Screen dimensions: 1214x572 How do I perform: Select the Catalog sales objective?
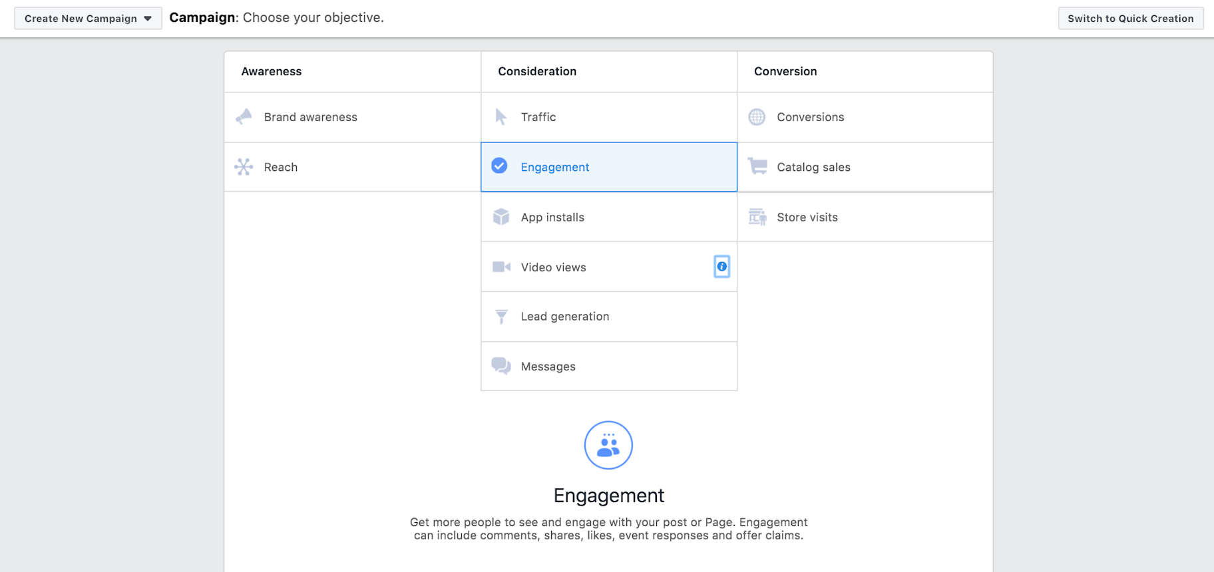813,167
